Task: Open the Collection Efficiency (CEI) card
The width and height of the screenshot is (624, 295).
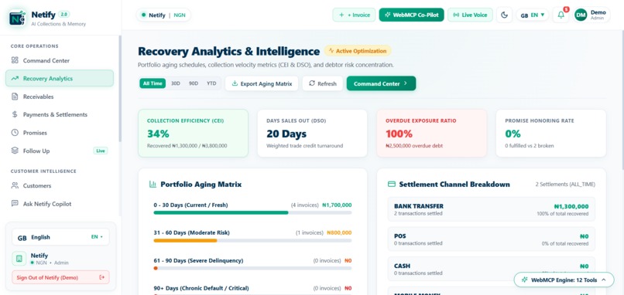Action: tap(193, 133)
